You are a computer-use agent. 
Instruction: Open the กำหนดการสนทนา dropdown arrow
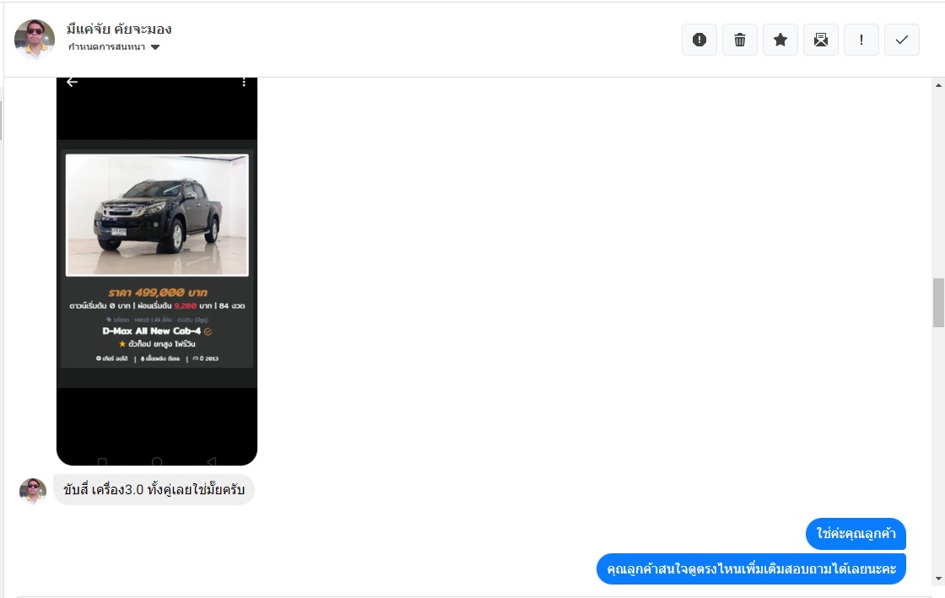click(155, 47)
